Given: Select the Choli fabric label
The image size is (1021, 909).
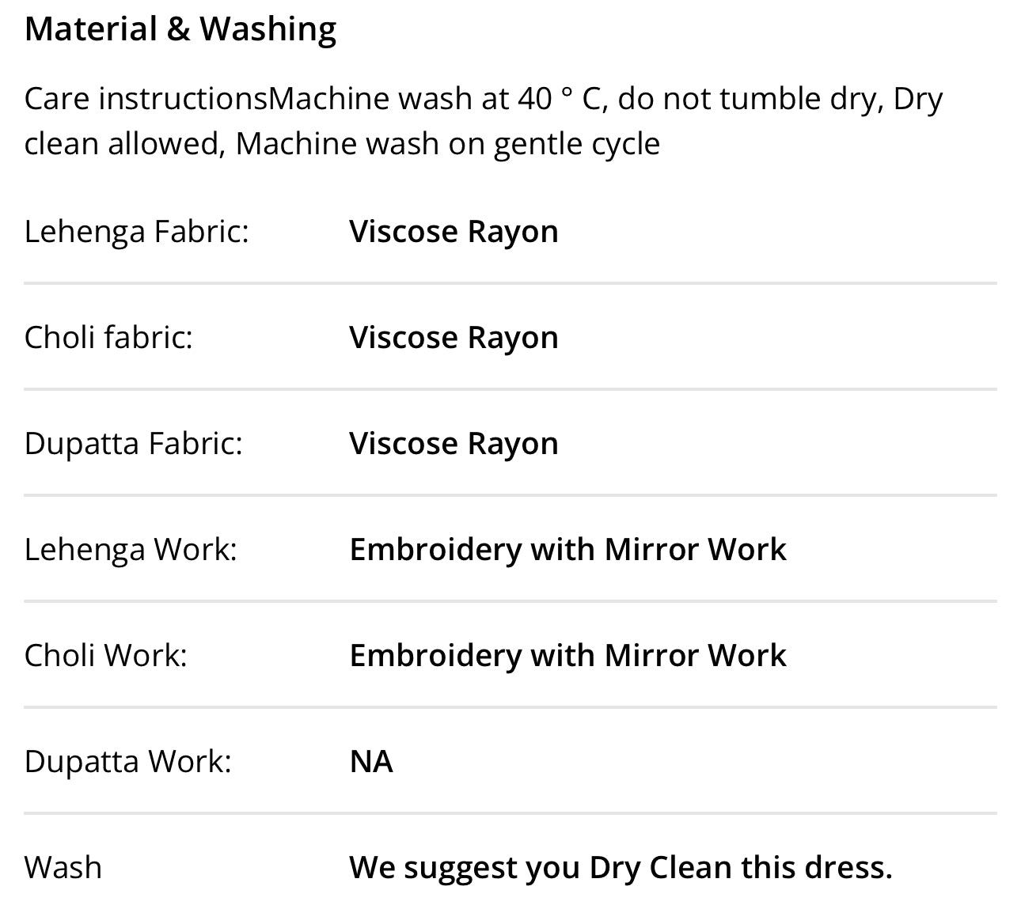Looking at the screenshot, I should (108, 338).
